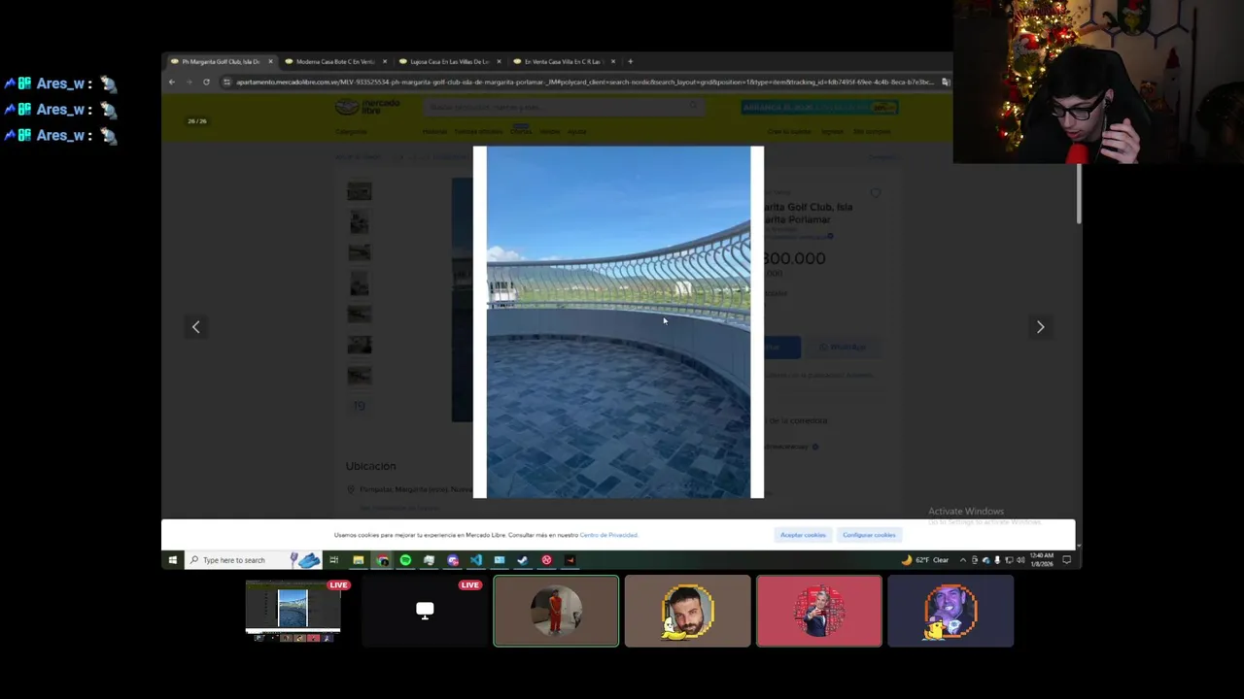This screenshot has width=1244, height=699.
Task: Open Steam from the taskbar
Action: tap(523, 560)
